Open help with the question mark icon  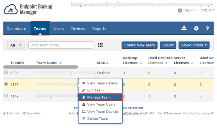coord(207,28)
